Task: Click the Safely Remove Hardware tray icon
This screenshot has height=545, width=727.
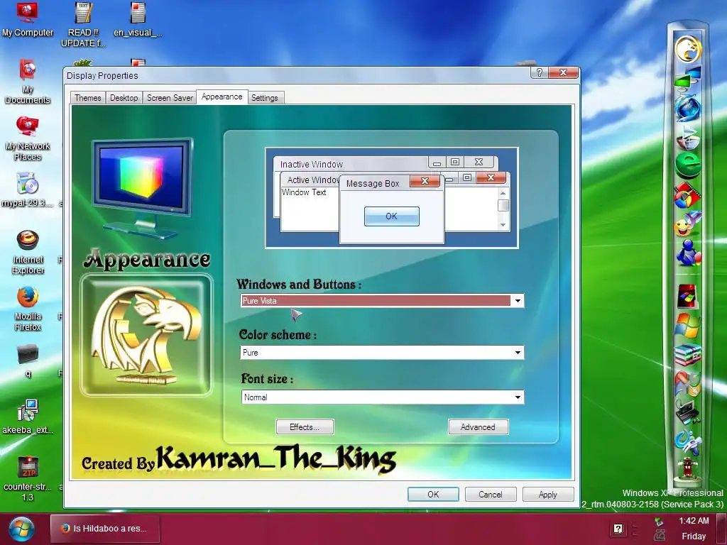Action: point(659,522)
